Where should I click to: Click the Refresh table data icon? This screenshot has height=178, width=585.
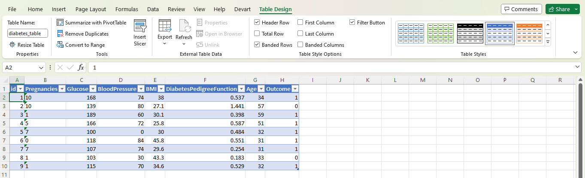point(185,27)
